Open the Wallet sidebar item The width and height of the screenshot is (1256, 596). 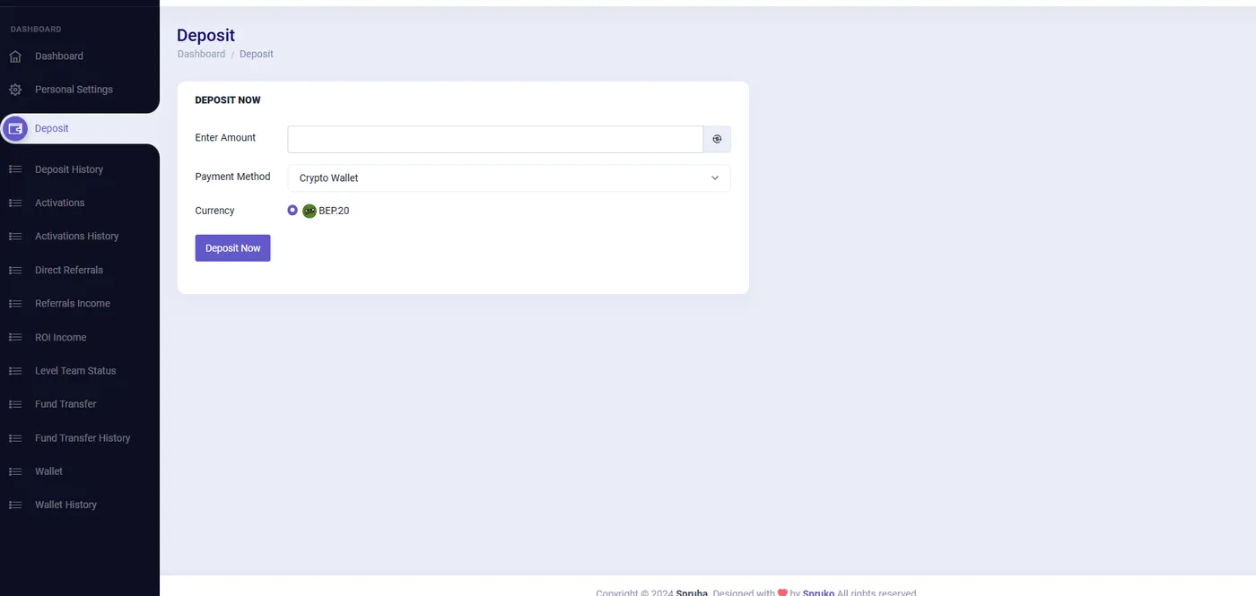[x=48, y=471]
